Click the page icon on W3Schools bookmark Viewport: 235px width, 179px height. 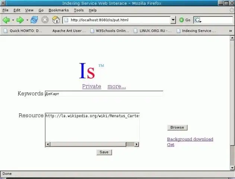point(92,31)
